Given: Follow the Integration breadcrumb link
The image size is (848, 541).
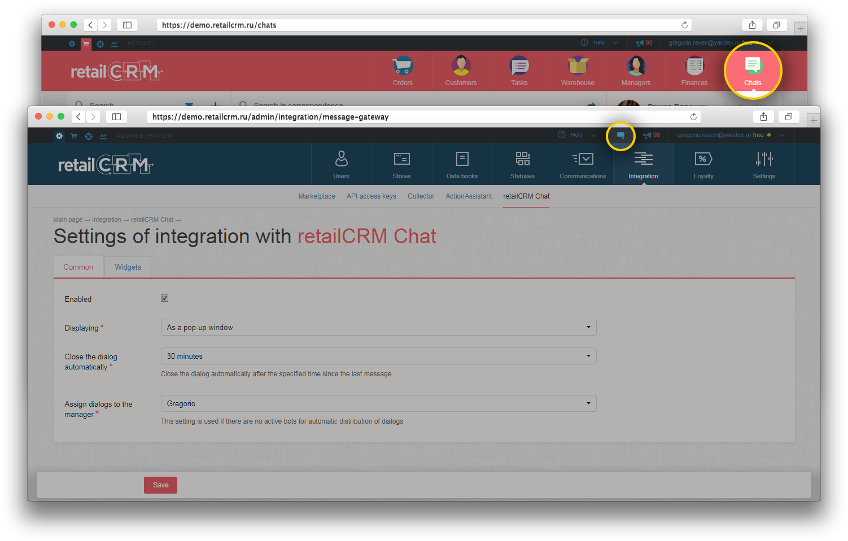Looking at the screenshot, I should [107, 219].
